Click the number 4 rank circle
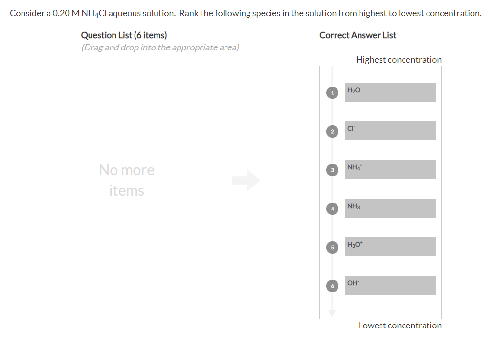This screenshot has width=495, height=349. tap(332, 209)
